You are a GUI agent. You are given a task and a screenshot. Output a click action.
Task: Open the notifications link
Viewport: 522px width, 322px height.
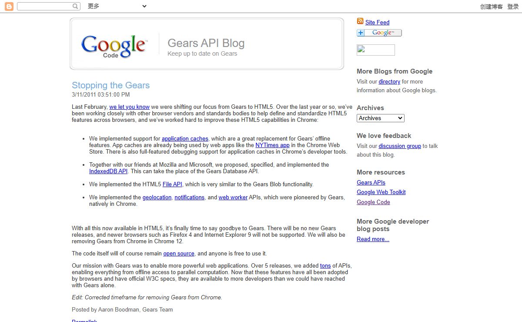coord(190,197)
